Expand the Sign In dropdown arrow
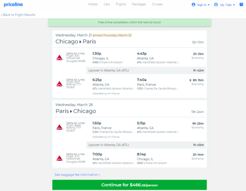This screenshot has width=246, height=191. point(209,5)
